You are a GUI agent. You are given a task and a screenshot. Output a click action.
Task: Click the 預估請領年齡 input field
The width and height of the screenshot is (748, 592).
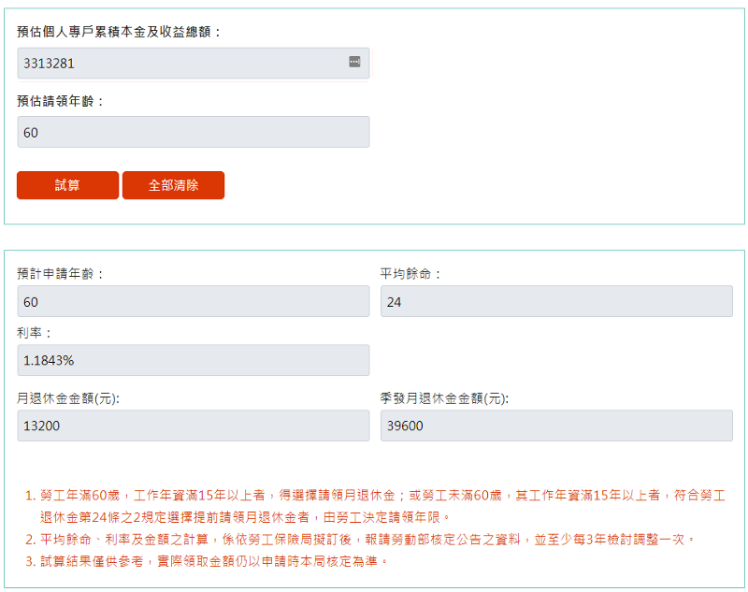(x=194, y=132)
